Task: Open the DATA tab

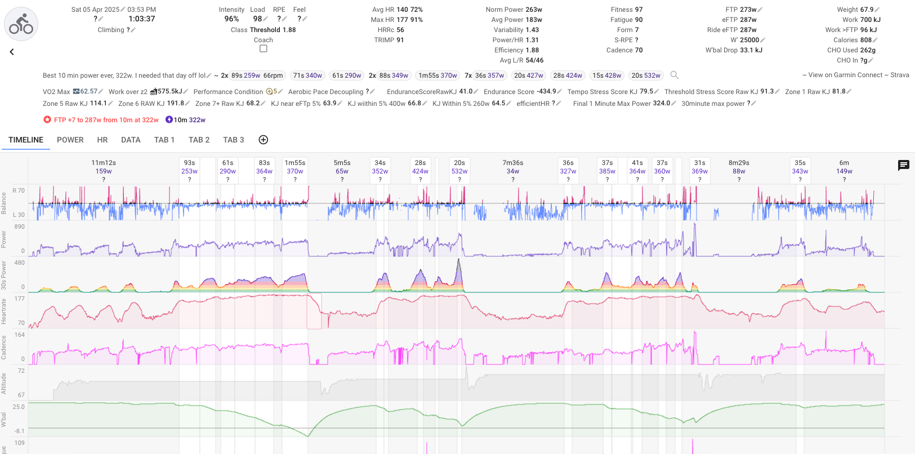Action: 131,140
